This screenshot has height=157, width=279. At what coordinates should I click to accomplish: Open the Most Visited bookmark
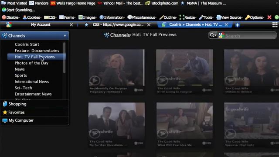pyautogui.click(x=14, y=3)
